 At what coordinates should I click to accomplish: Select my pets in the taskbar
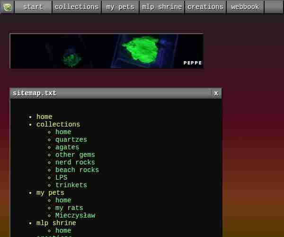[x=120, y=7]
